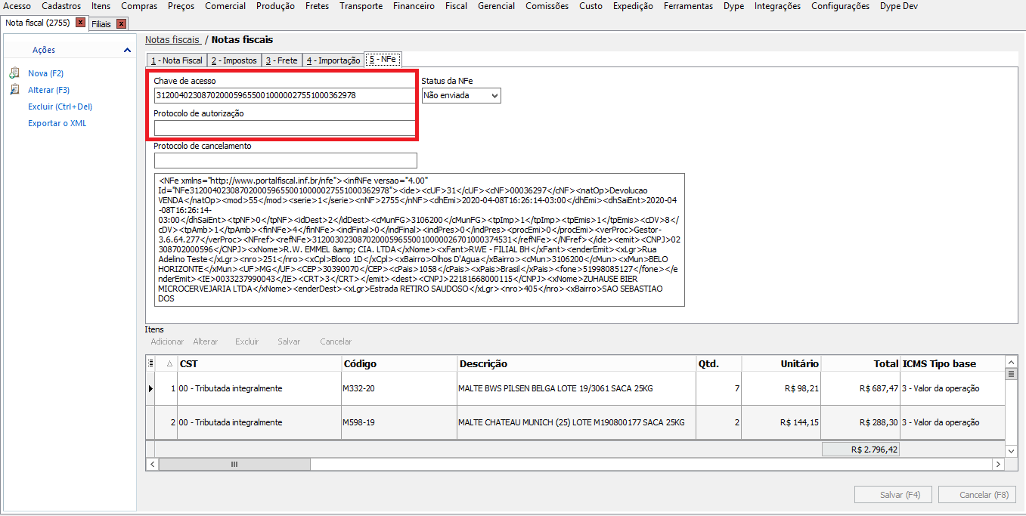Click the Protocolo de cancelamento field

click(286, 160)
